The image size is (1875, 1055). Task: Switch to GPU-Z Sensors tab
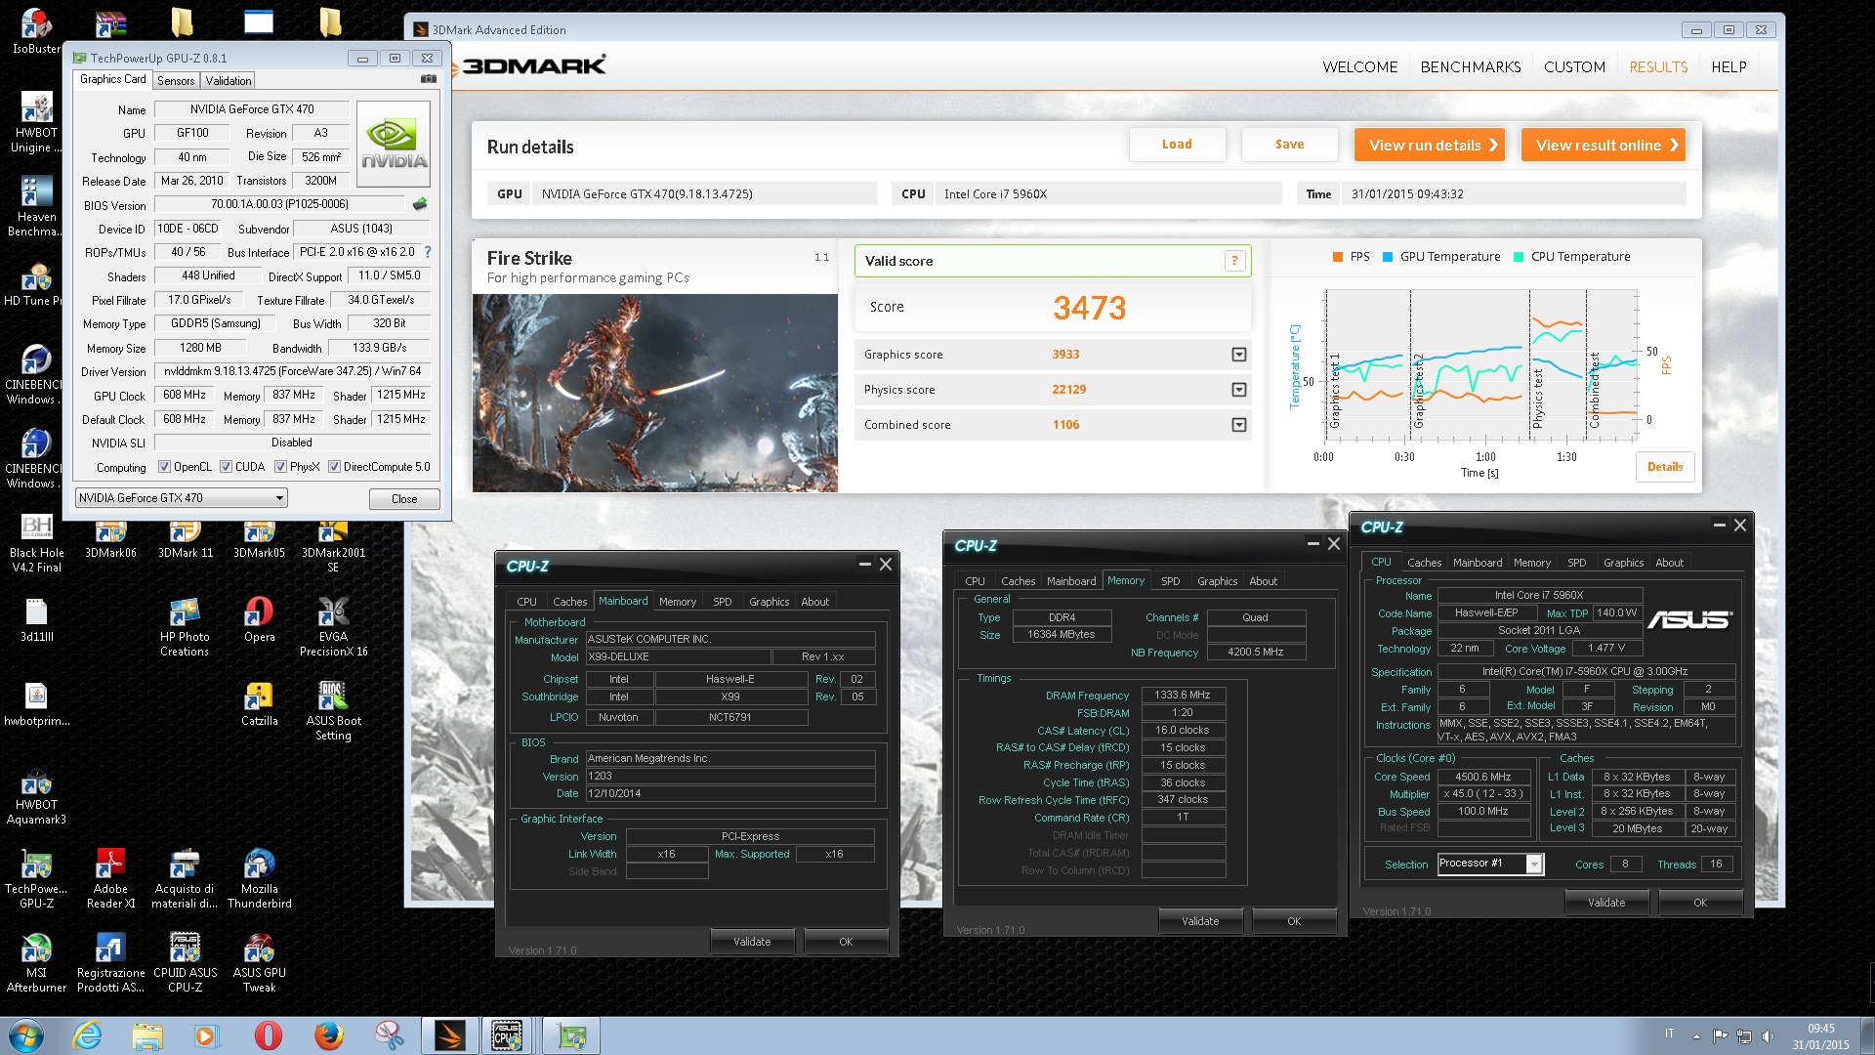(x=176, y=81)
